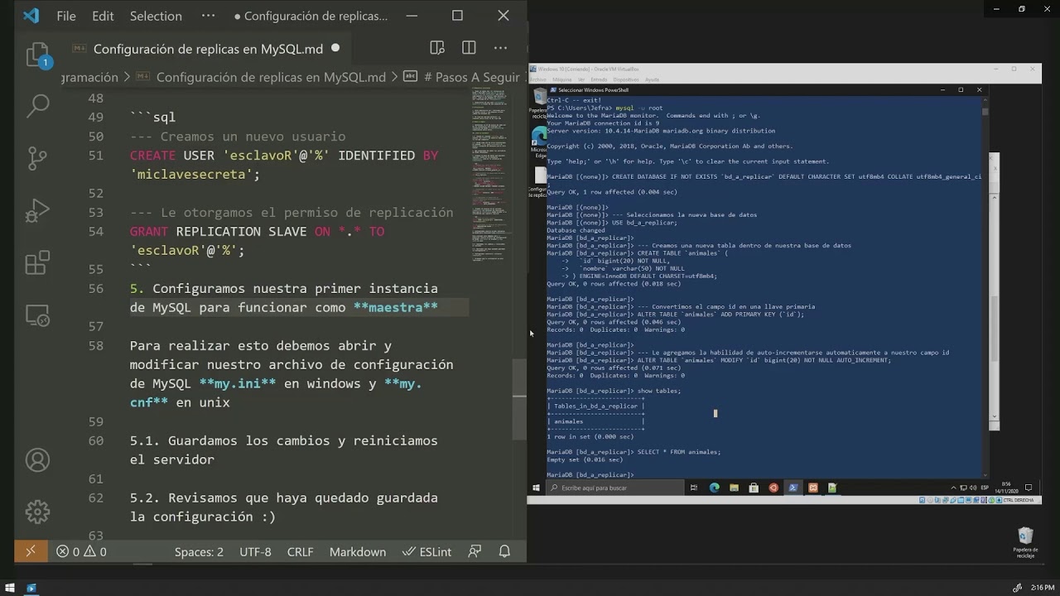
Task: Open Task View in the VM taskbar
Action: point(694,488)
